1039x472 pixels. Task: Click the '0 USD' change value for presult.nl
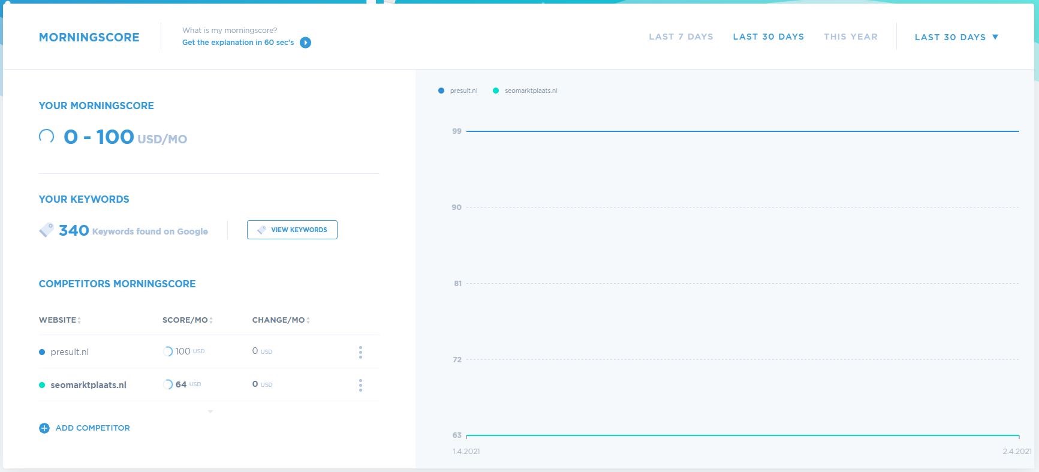[262, 351]
